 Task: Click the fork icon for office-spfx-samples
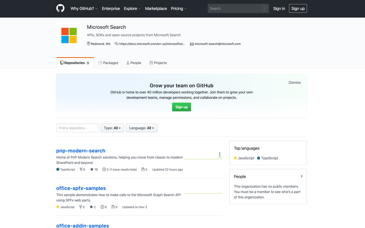[x=80, y=207]
